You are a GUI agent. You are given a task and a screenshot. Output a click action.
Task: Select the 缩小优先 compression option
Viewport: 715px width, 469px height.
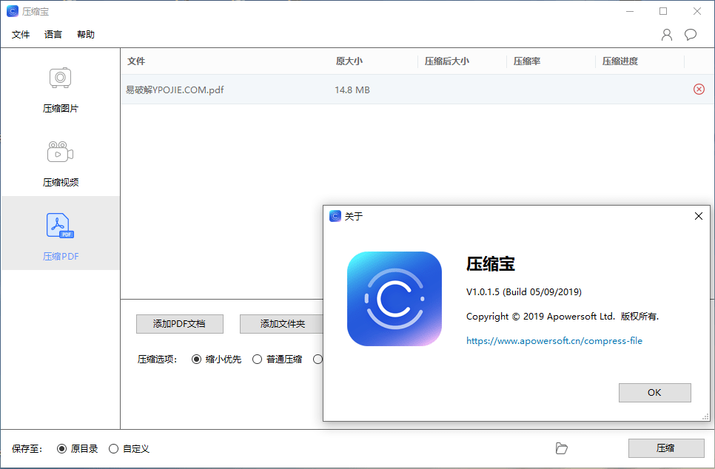click(x=217, y=360)
